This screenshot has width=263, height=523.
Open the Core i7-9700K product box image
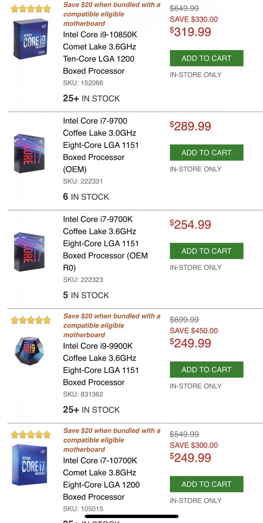tap(29, 252)
